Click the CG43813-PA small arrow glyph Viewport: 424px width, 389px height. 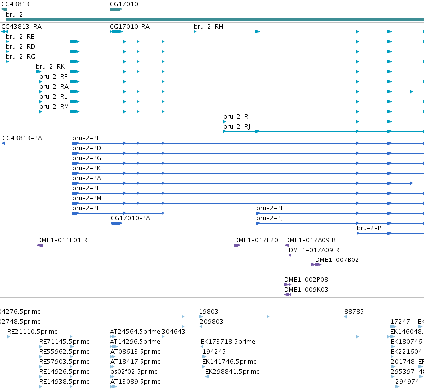click(x=4, y=143)
